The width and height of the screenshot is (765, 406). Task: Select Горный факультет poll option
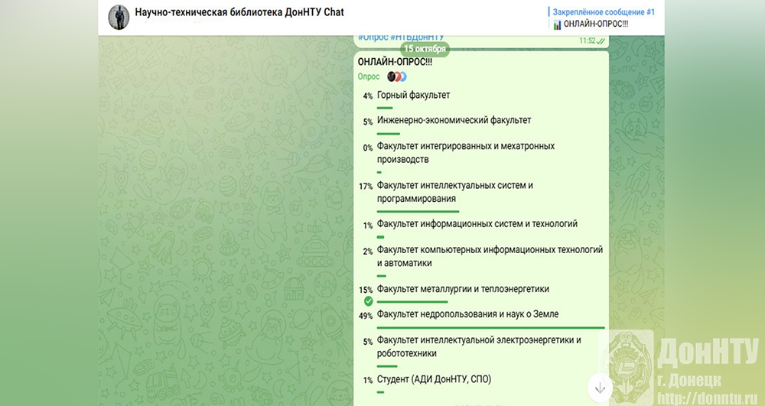tap(413, 96)
